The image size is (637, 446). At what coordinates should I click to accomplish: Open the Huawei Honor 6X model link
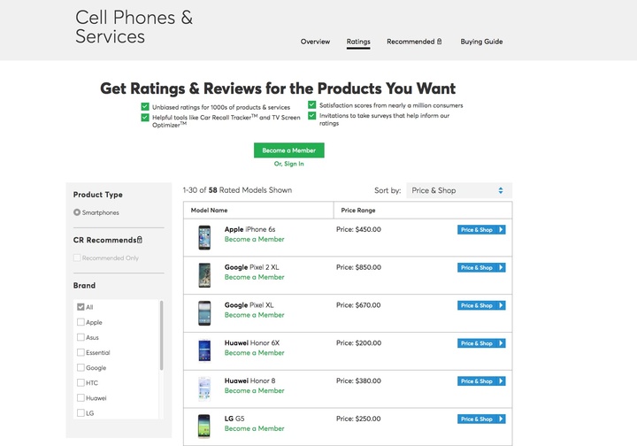click(252, 342)
